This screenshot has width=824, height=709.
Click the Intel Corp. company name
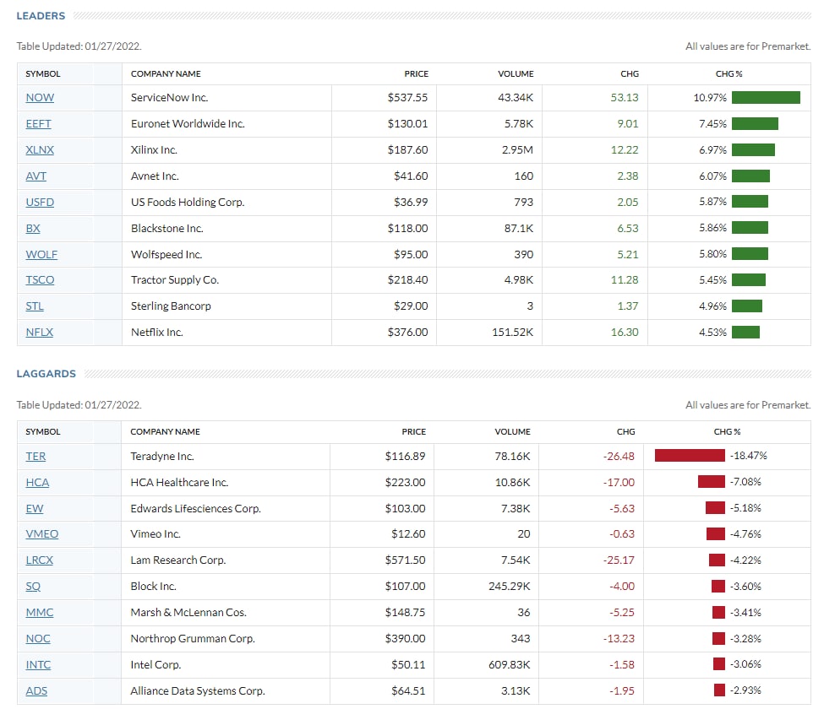coord(156,665)
